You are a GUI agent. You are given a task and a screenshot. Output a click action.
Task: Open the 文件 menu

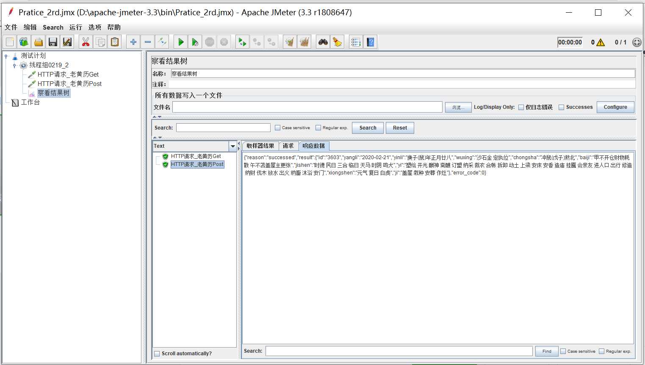tap(11, 27)
